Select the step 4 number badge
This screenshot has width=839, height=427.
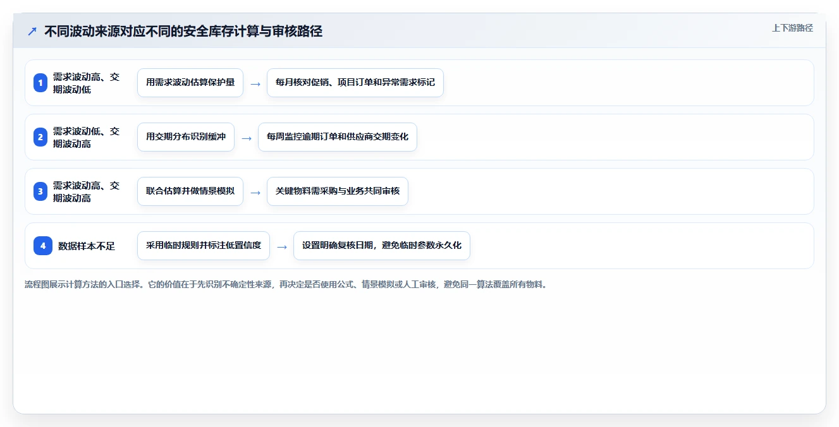click(43, 246)
